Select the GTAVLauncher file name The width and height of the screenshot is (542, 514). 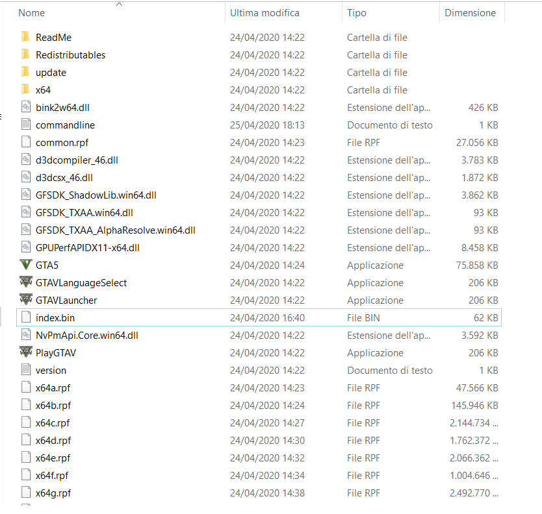coord(66,300)
